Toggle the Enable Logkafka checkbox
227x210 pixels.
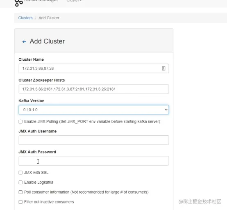pos(20,182)
